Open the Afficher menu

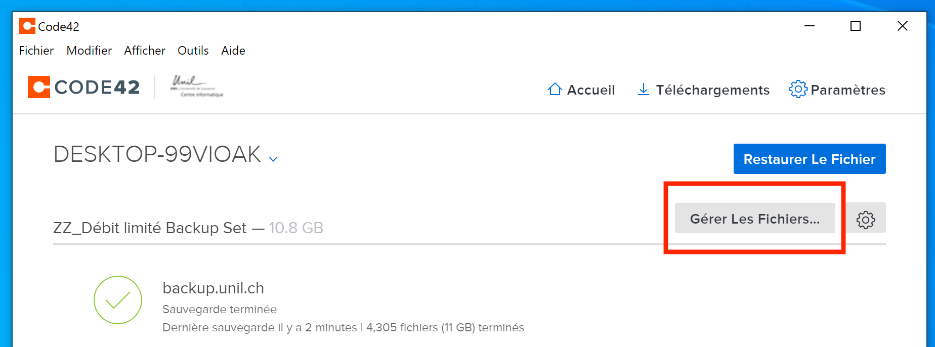click(145, 51)
